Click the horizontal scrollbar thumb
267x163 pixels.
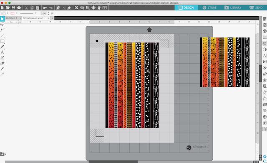(113, 162)
